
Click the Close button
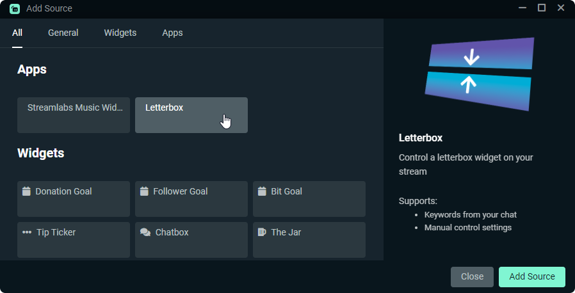472,277
